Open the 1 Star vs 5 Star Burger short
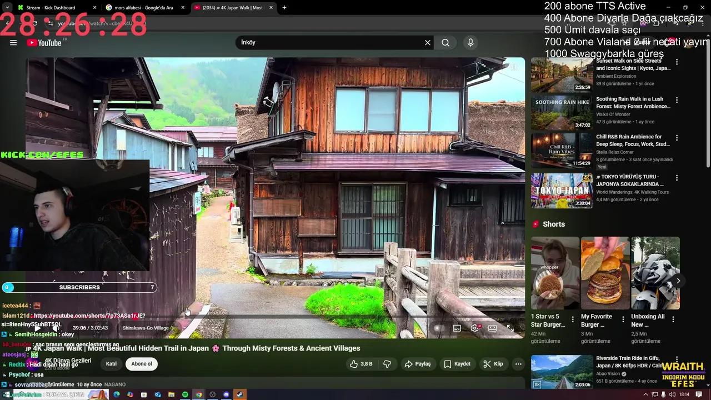Screen dimensions: 711x400 point(555,273)
